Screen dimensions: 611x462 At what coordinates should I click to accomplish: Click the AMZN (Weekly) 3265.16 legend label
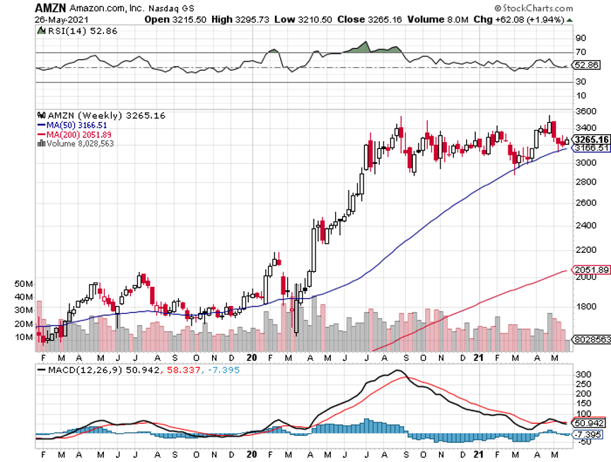[x=106, y=116]
